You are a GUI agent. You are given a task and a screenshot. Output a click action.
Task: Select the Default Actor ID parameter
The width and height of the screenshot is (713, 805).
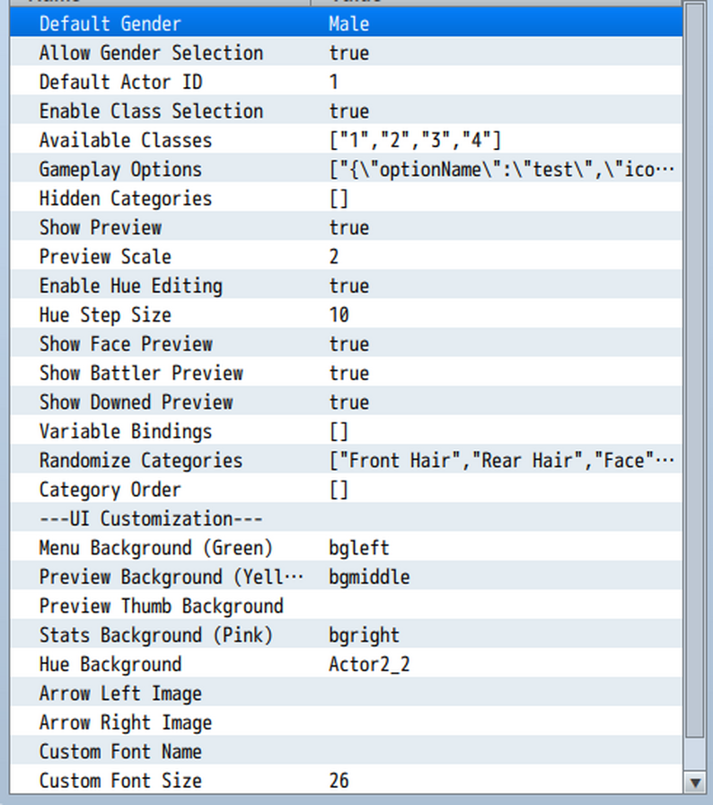tap(346, 82)
